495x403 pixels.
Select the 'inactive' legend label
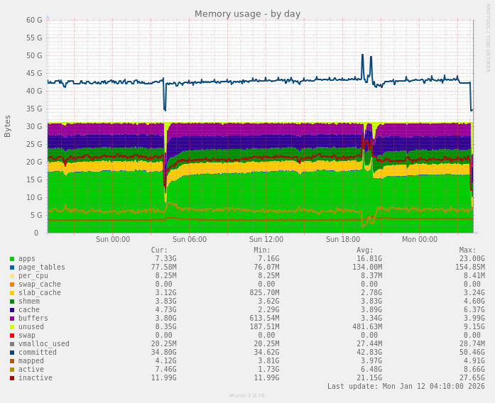(x=36, y=378)
